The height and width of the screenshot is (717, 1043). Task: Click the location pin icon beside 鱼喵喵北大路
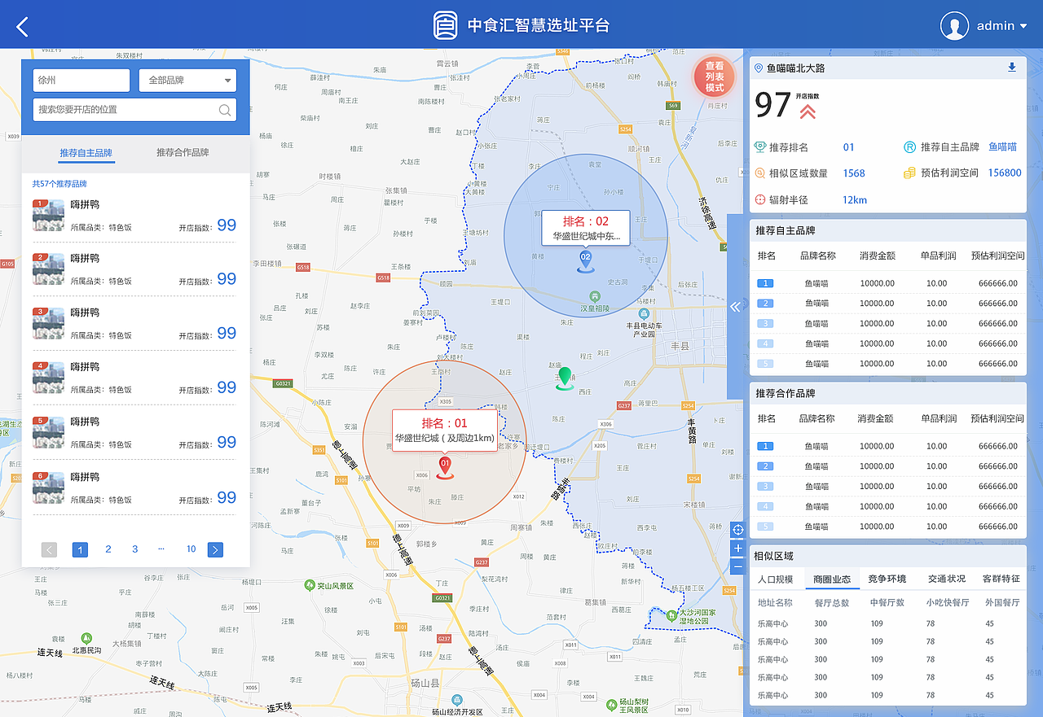759,68
